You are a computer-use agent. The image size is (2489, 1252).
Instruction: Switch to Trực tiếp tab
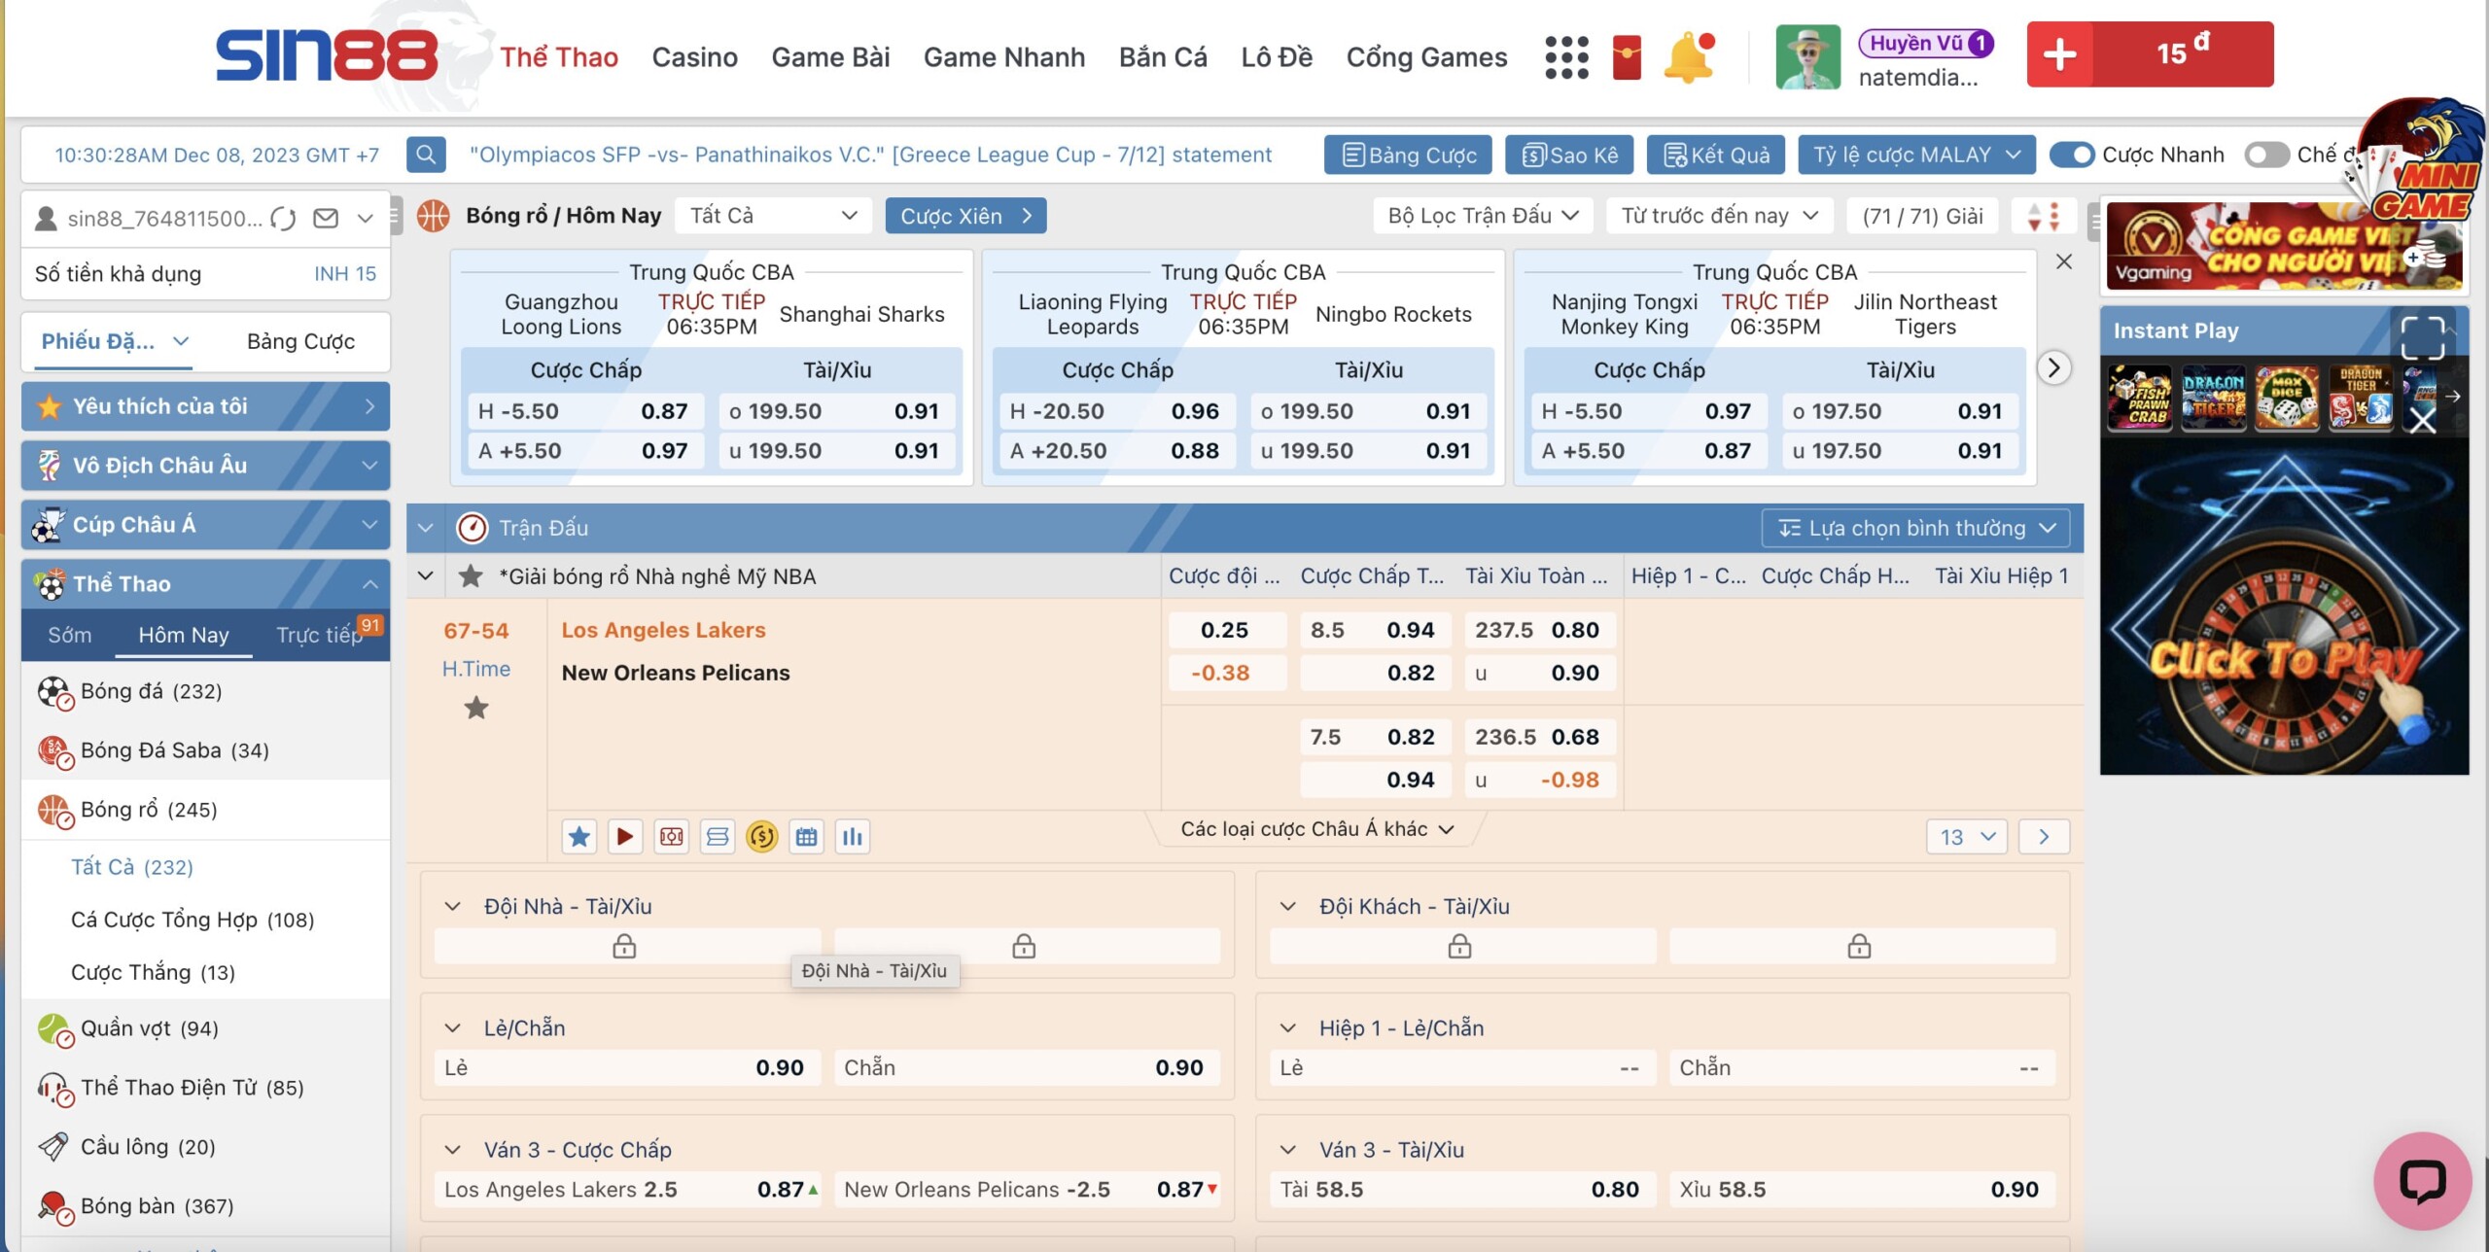tap(319, 635)
